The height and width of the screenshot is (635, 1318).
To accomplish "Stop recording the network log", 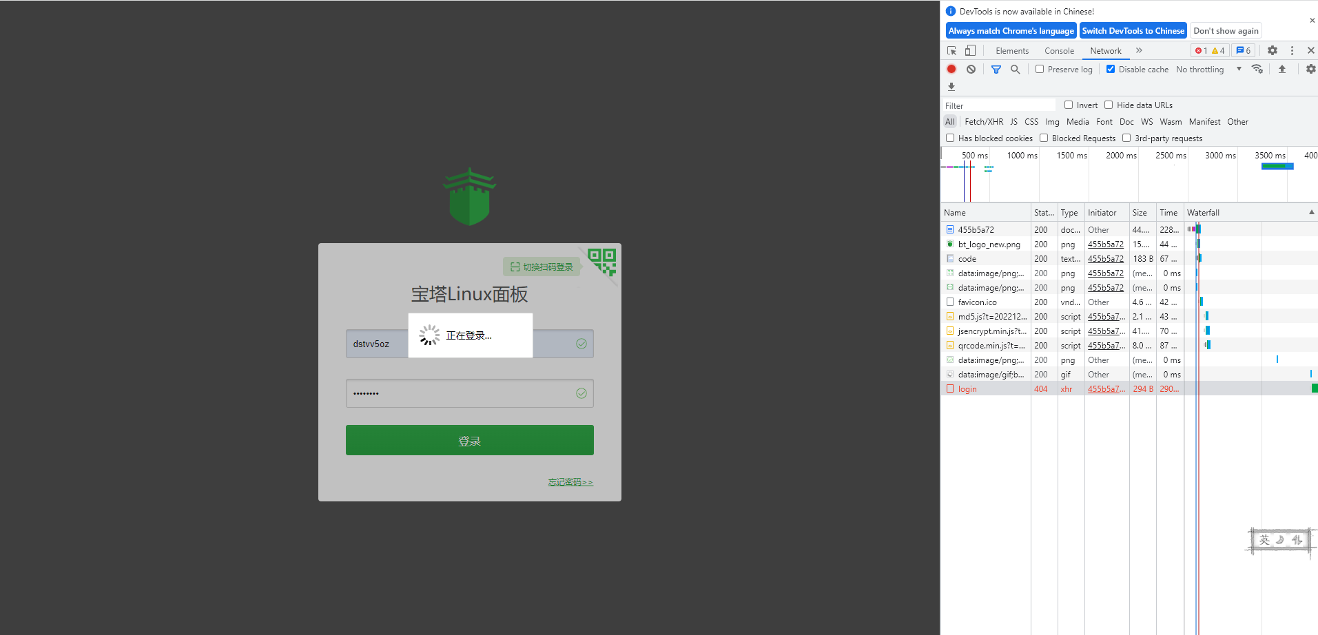I will [951, 69].
